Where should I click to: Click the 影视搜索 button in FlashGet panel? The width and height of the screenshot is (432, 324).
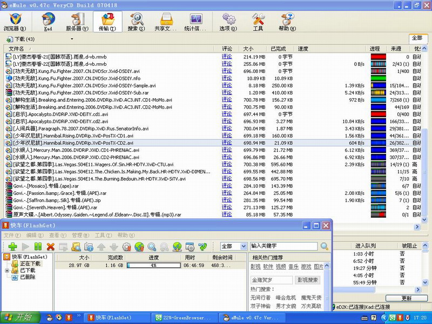point(307,280)
